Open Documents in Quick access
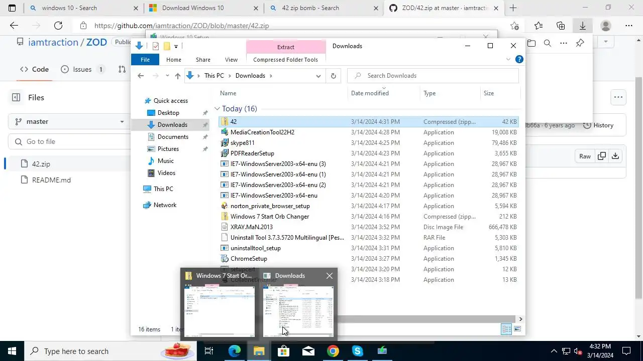 [x=173, y=137]
